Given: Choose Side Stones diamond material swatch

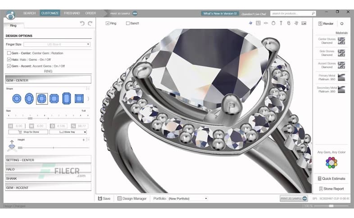Looking at the screenshot, I should 341,53.
